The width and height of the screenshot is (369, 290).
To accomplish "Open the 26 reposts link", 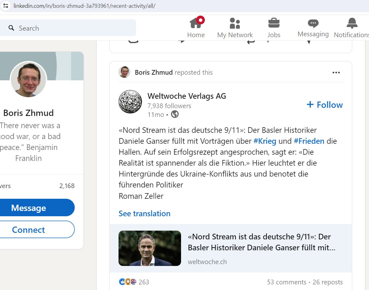I will click(x=328, y=282).
